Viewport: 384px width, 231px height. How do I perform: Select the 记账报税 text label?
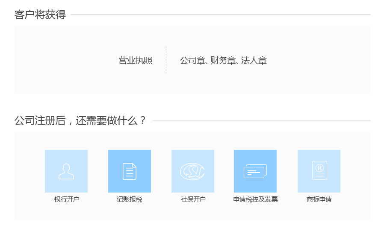130,199
